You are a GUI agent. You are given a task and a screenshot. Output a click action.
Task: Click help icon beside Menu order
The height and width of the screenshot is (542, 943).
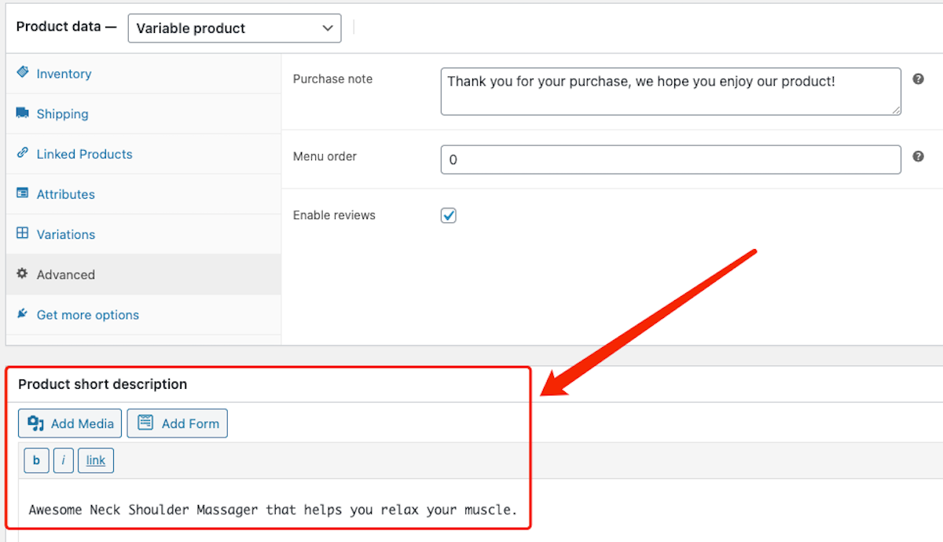coord(918,156)
